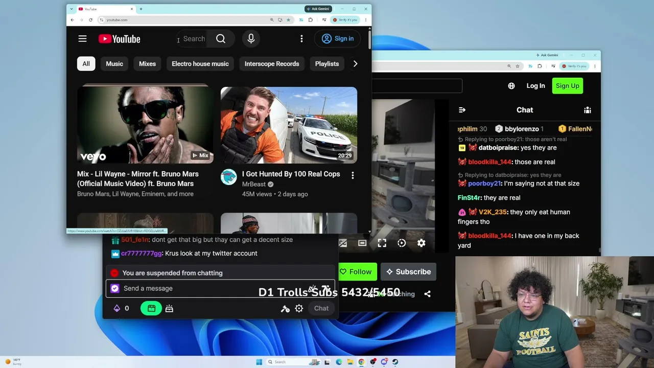Show more filter chips with right arrow
Image resolution: width=654 pixels, height=368 pixels.
tap(356, 64)
